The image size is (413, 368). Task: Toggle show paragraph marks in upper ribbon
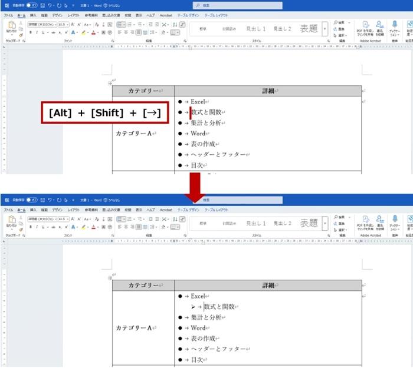182,25
